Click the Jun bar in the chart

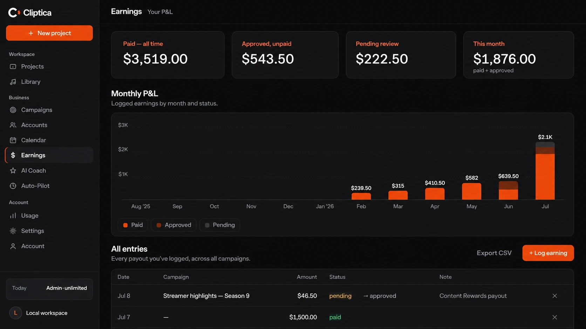point(508,191)
